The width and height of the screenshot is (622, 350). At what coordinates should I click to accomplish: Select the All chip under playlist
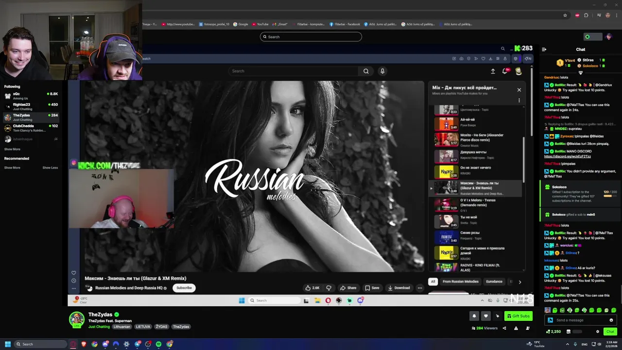tap(433, 281)
